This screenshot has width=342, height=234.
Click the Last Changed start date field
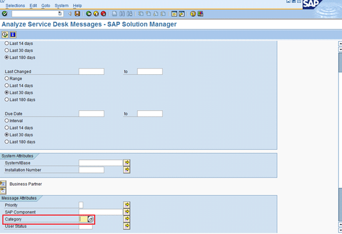91,71
